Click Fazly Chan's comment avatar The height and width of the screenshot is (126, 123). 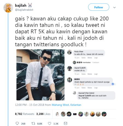(69, 52)
